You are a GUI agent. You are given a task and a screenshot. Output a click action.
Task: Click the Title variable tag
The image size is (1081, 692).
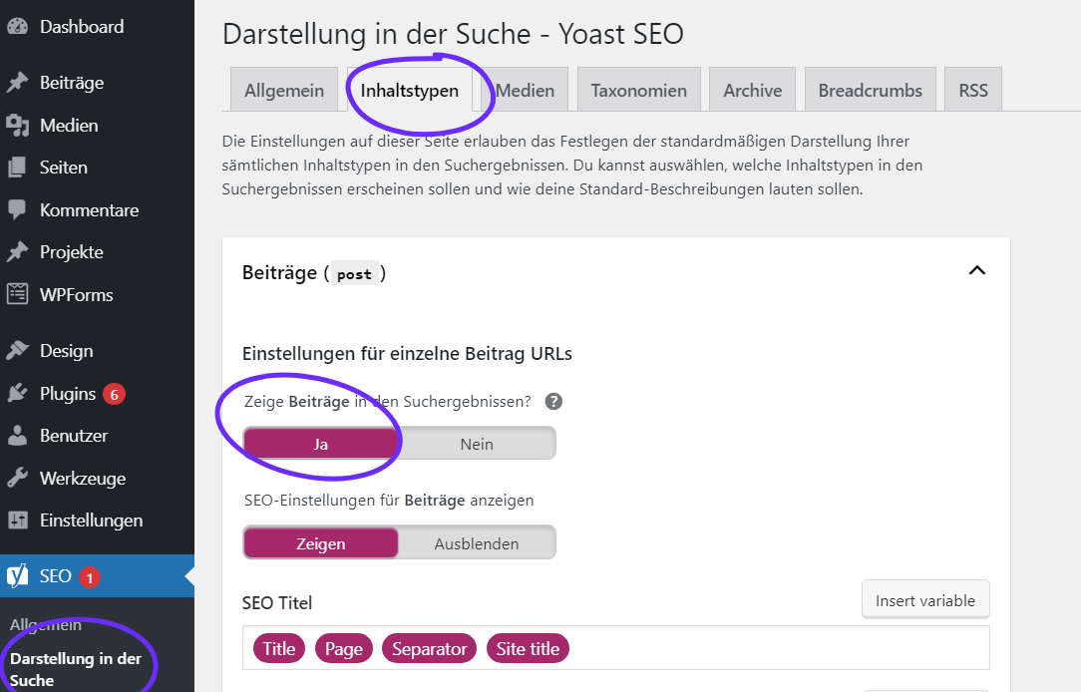(279, 648)
